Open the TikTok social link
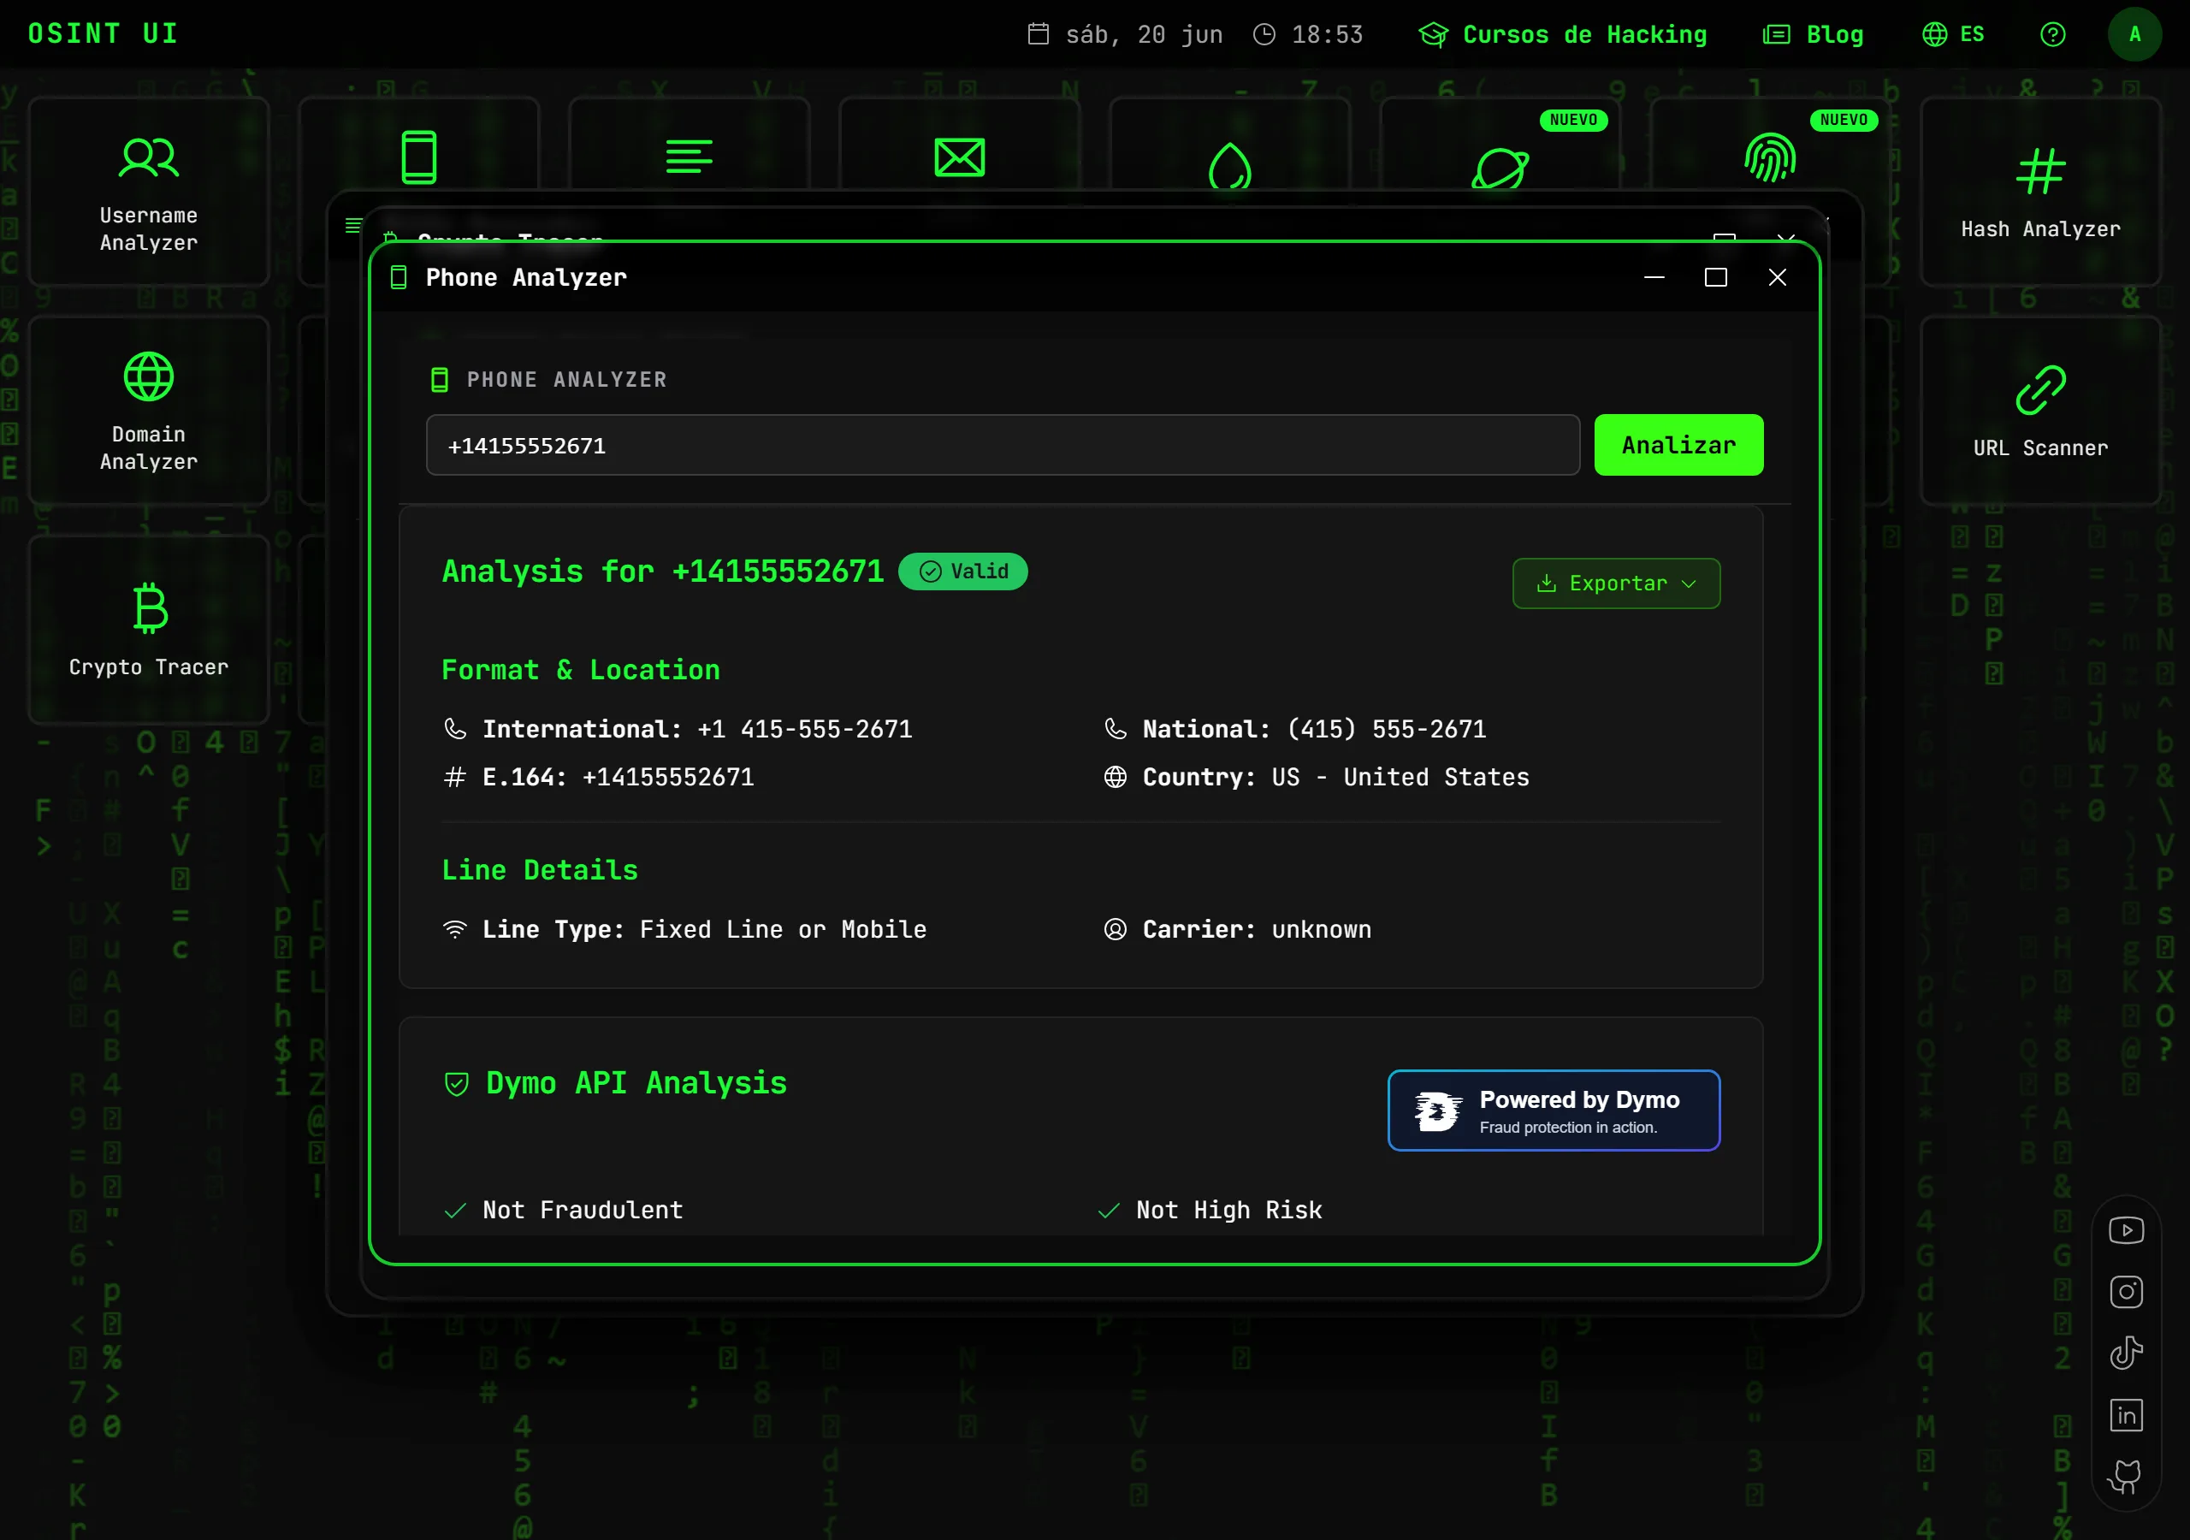The height and width of the screenshot is (1540, 2190). pyautogui.click(x=2126, y=1353)
